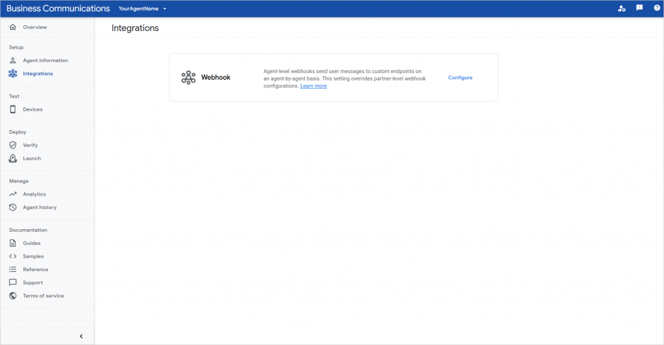664x345 pixels.
Task: Open the feedback icon in header
Action: 639,8
